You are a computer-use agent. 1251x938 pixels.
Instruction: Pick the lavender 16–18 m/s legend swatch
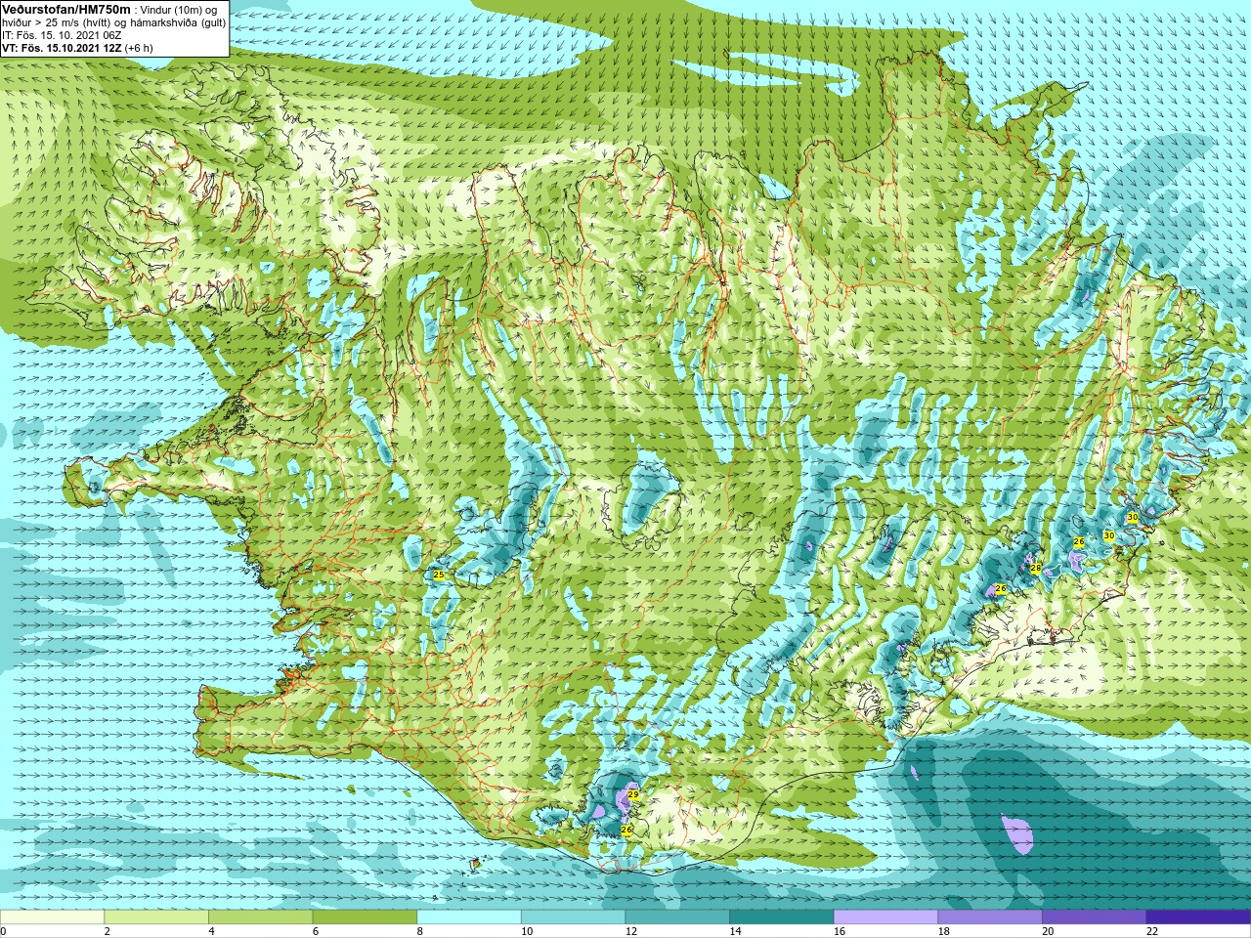coord(885,917)
